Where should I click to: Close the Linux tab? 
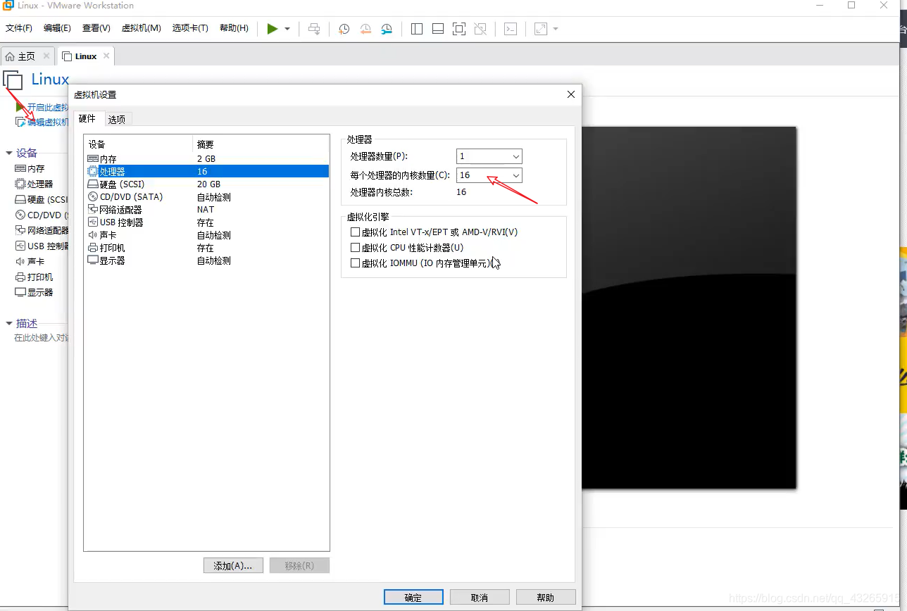point(106,56)
